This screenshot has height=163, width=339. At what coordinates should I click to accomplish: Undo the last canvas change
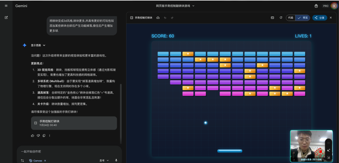(165, 18)
